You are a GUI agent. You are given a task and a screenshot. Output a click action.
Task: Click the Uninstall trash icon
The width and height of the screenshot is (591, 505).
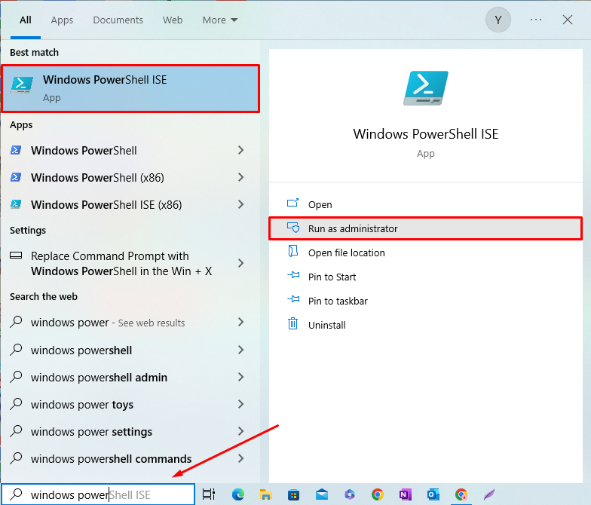point(292,323)
